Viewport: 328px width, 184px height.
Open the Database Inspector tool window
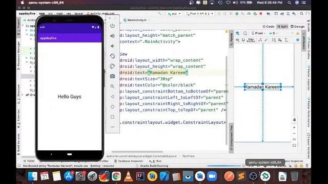129,161
